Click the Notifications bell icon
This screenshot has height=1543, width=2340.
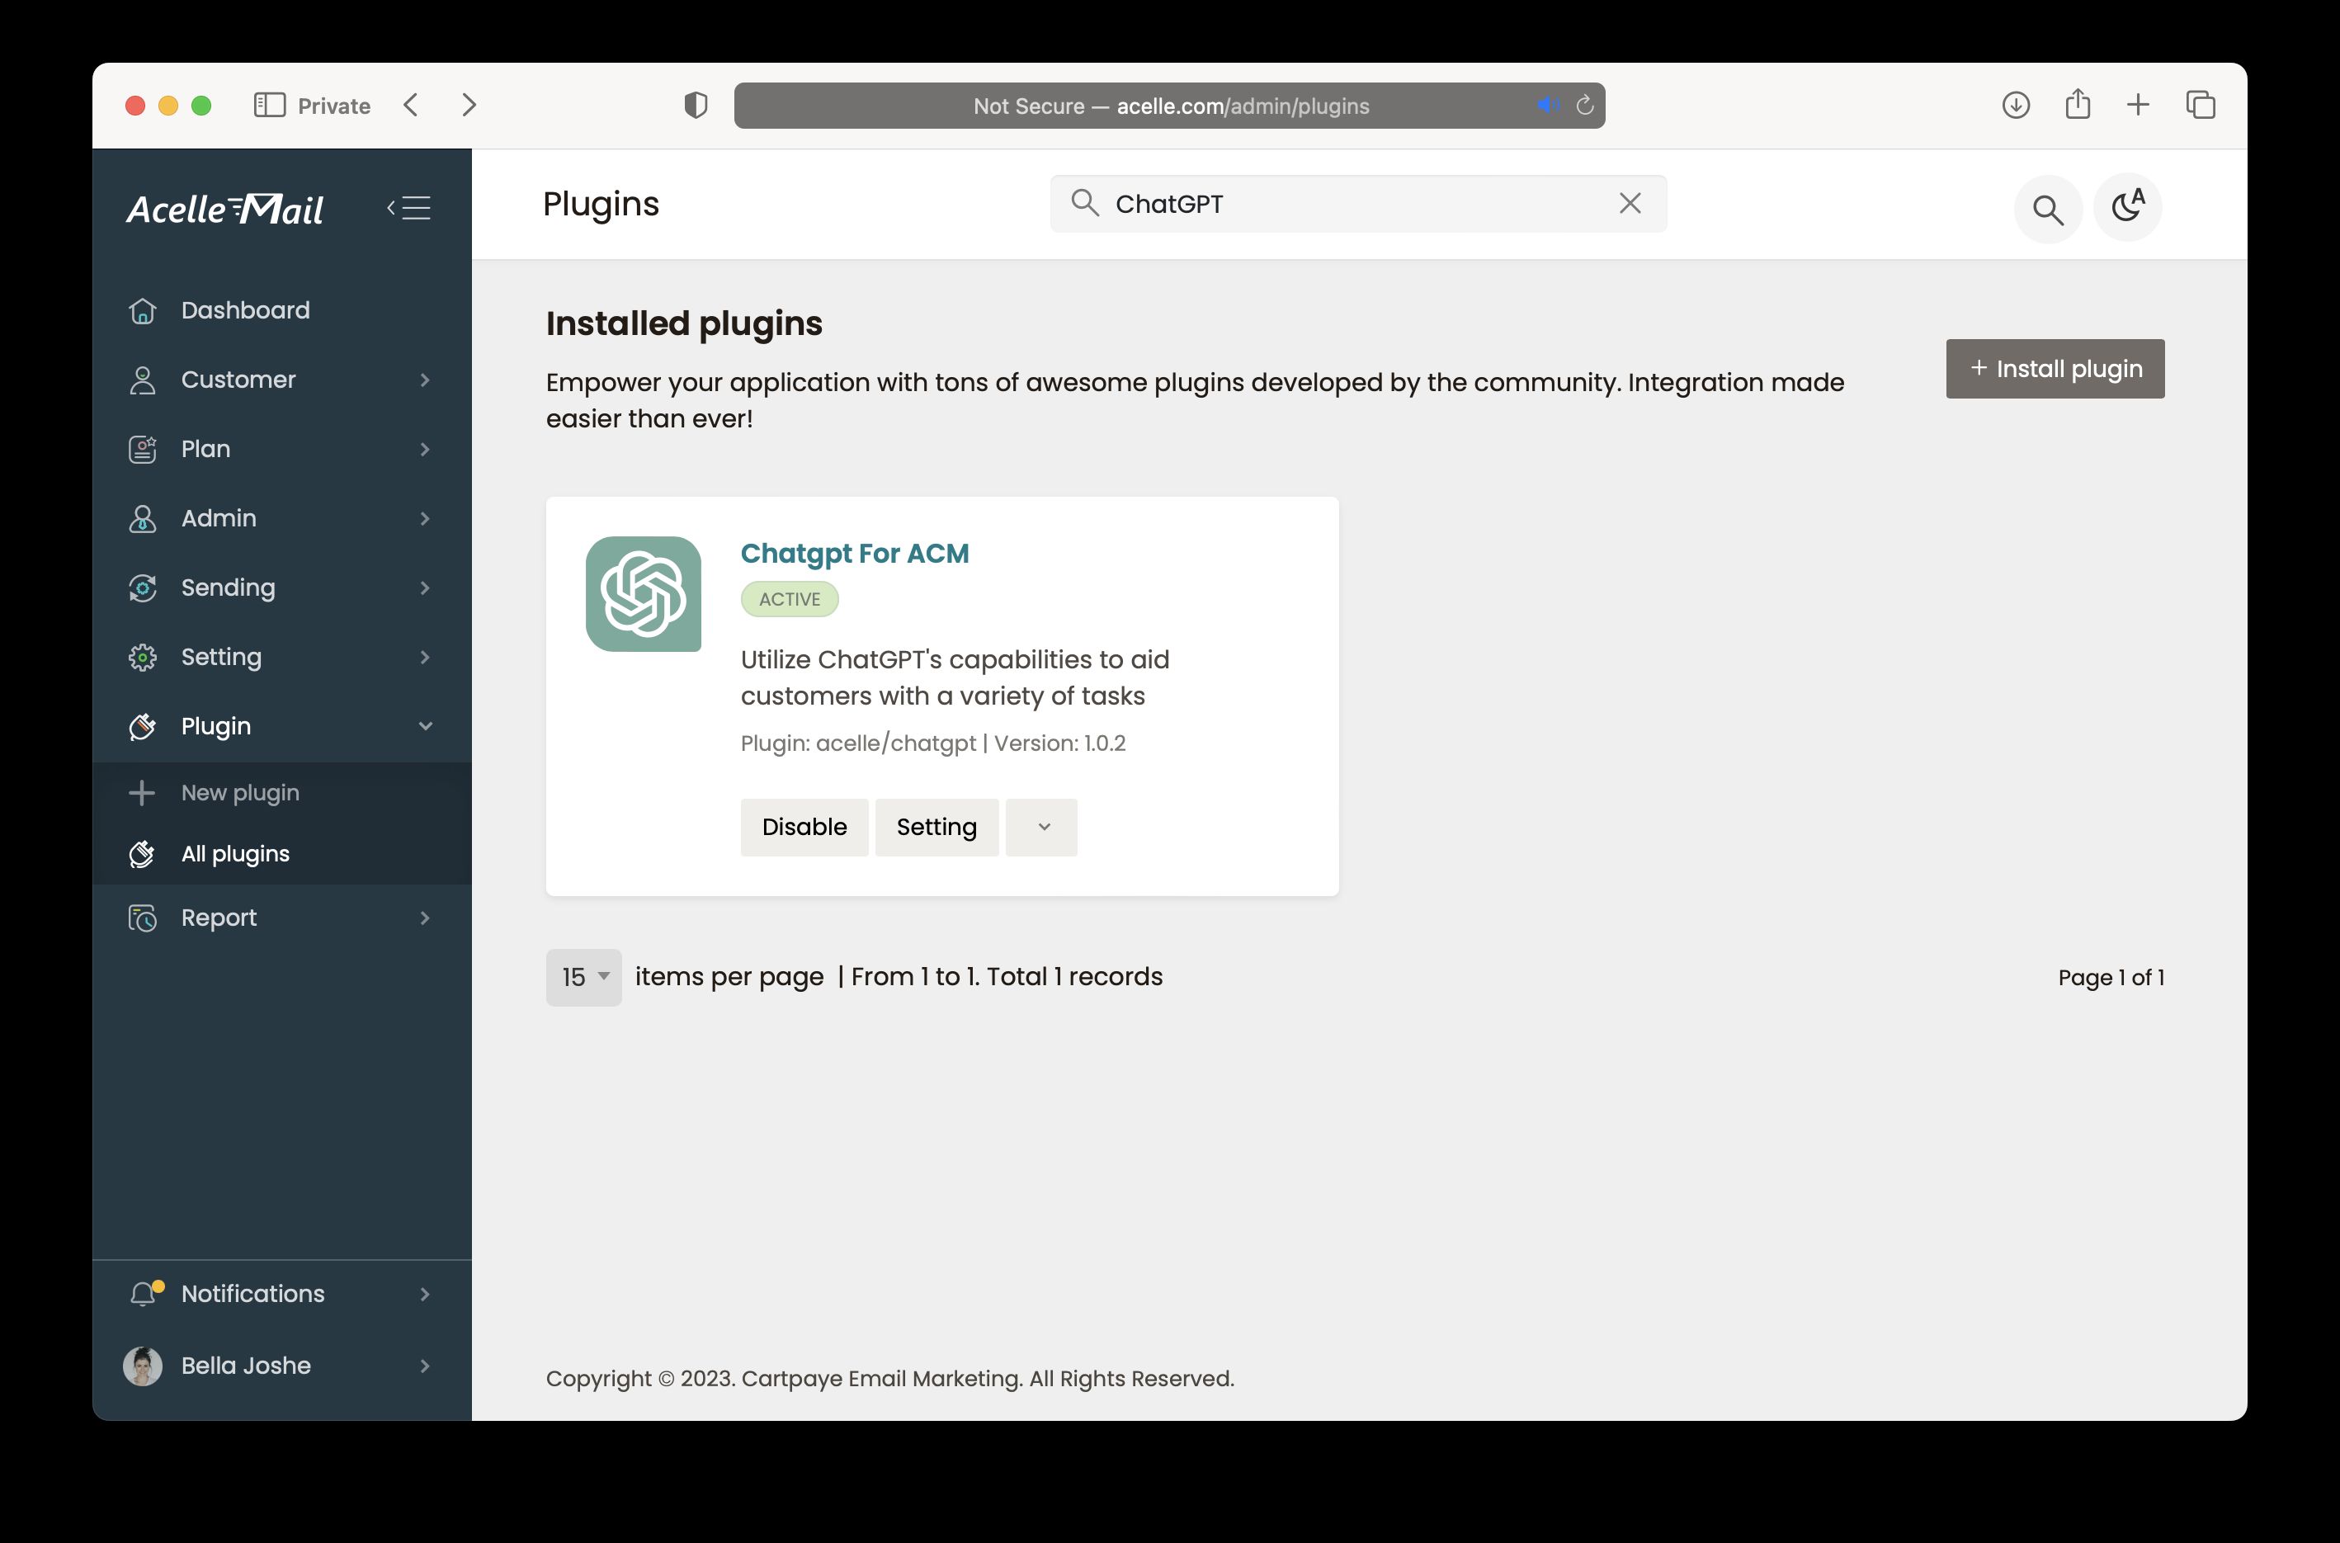144,1293
